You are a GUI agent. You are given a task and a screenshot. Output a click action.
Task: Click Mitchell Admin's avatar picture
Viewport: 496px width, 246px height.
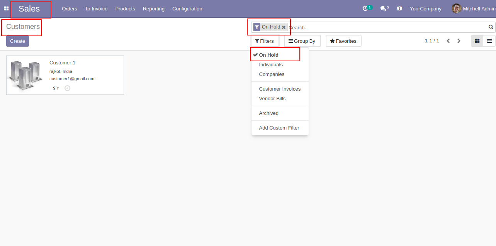click(x=456, y=8)
